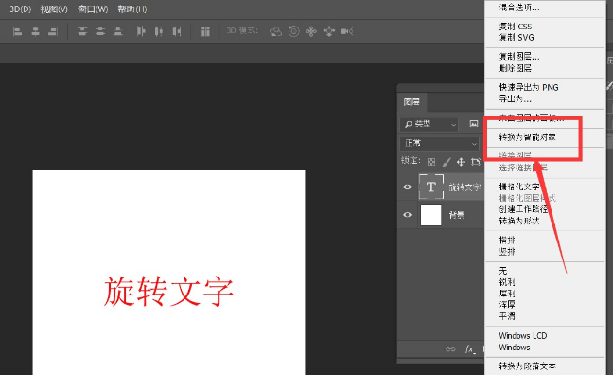Choose 竖排 in context menu
The width and height of the screenshot is (613, 375).
pos(507,251)
